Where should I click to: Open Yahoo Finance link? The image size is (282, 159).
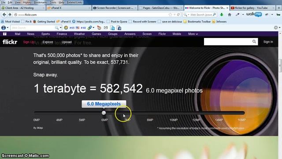coord(62,34)
